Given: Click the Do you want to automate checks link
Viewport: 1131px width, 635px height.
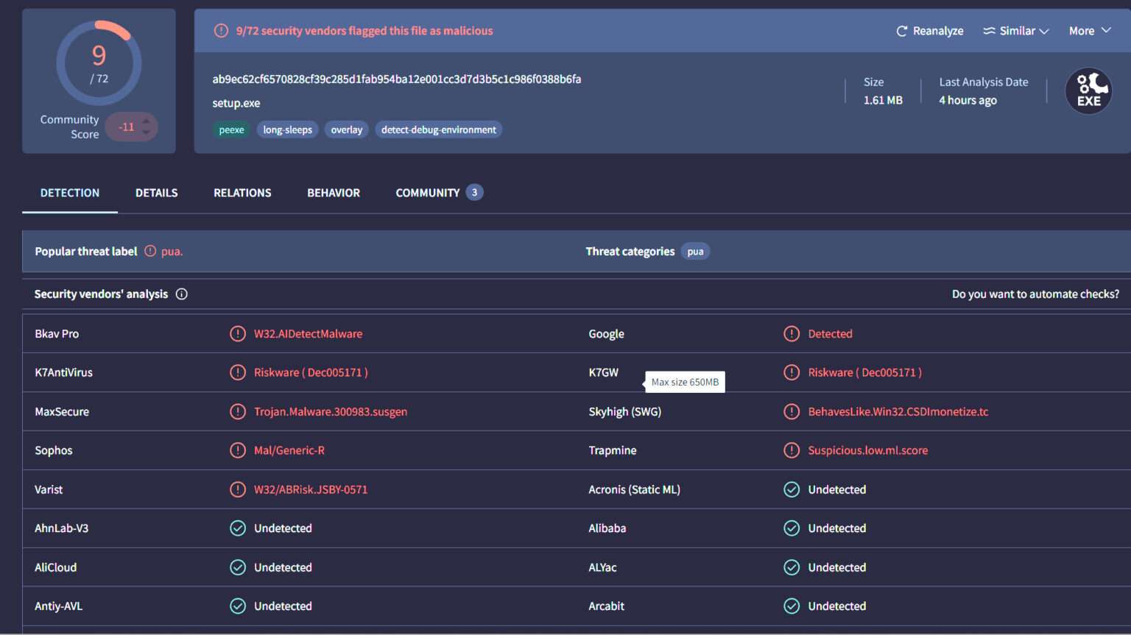Looking at the screenshot, I should click(1035, 294).
